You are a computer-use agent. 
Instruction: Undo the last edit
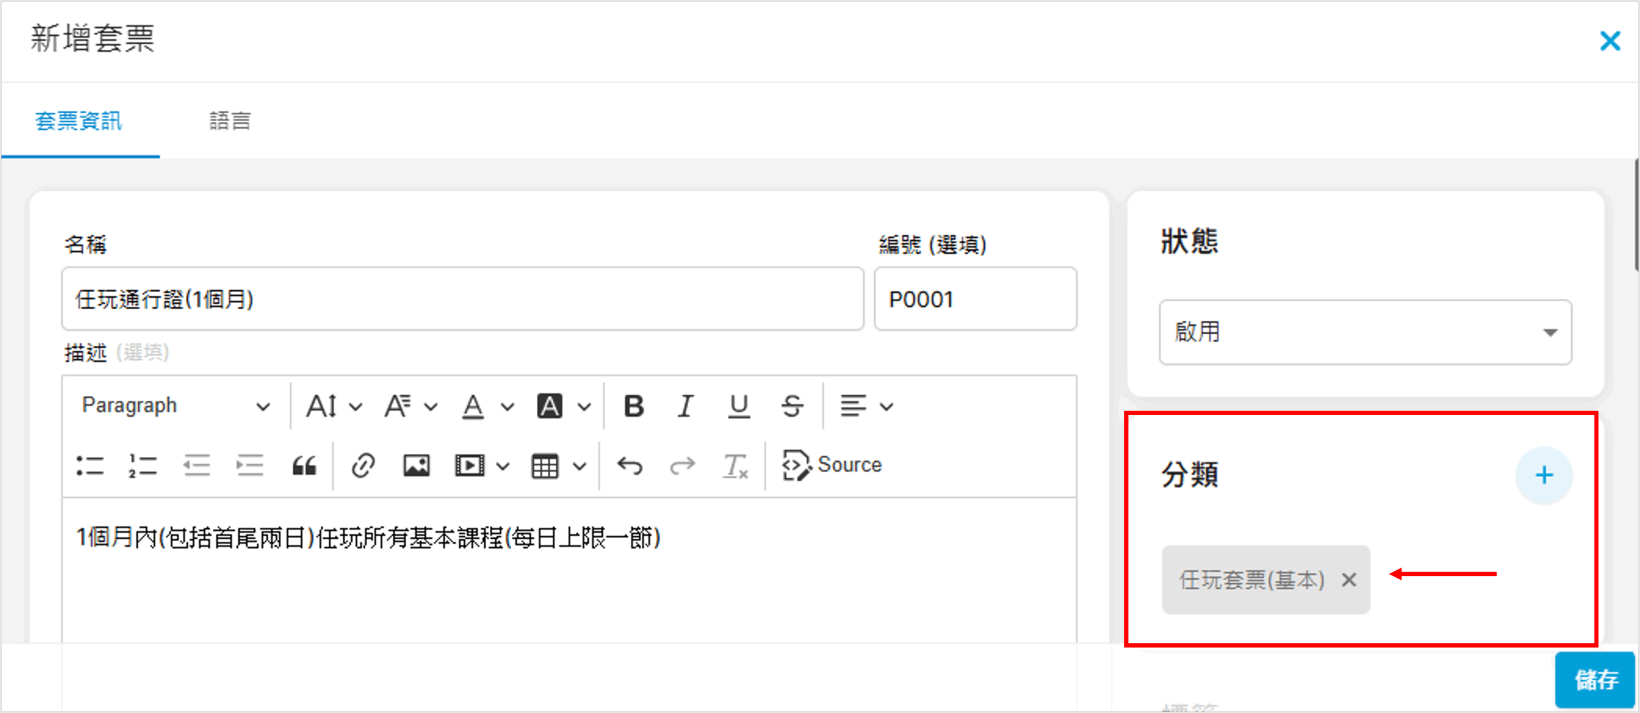pyautogui.click(x=629, y=466)
